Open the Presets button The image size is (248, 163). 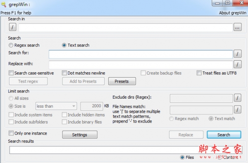coord(122,81)
